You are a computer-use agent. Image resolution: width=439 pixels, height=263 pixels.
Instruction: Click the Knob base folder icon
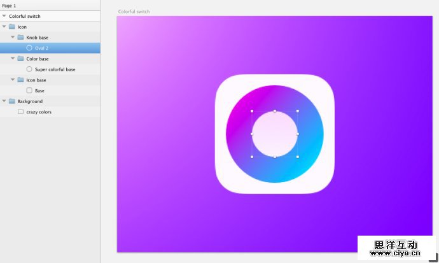[21, 37]
